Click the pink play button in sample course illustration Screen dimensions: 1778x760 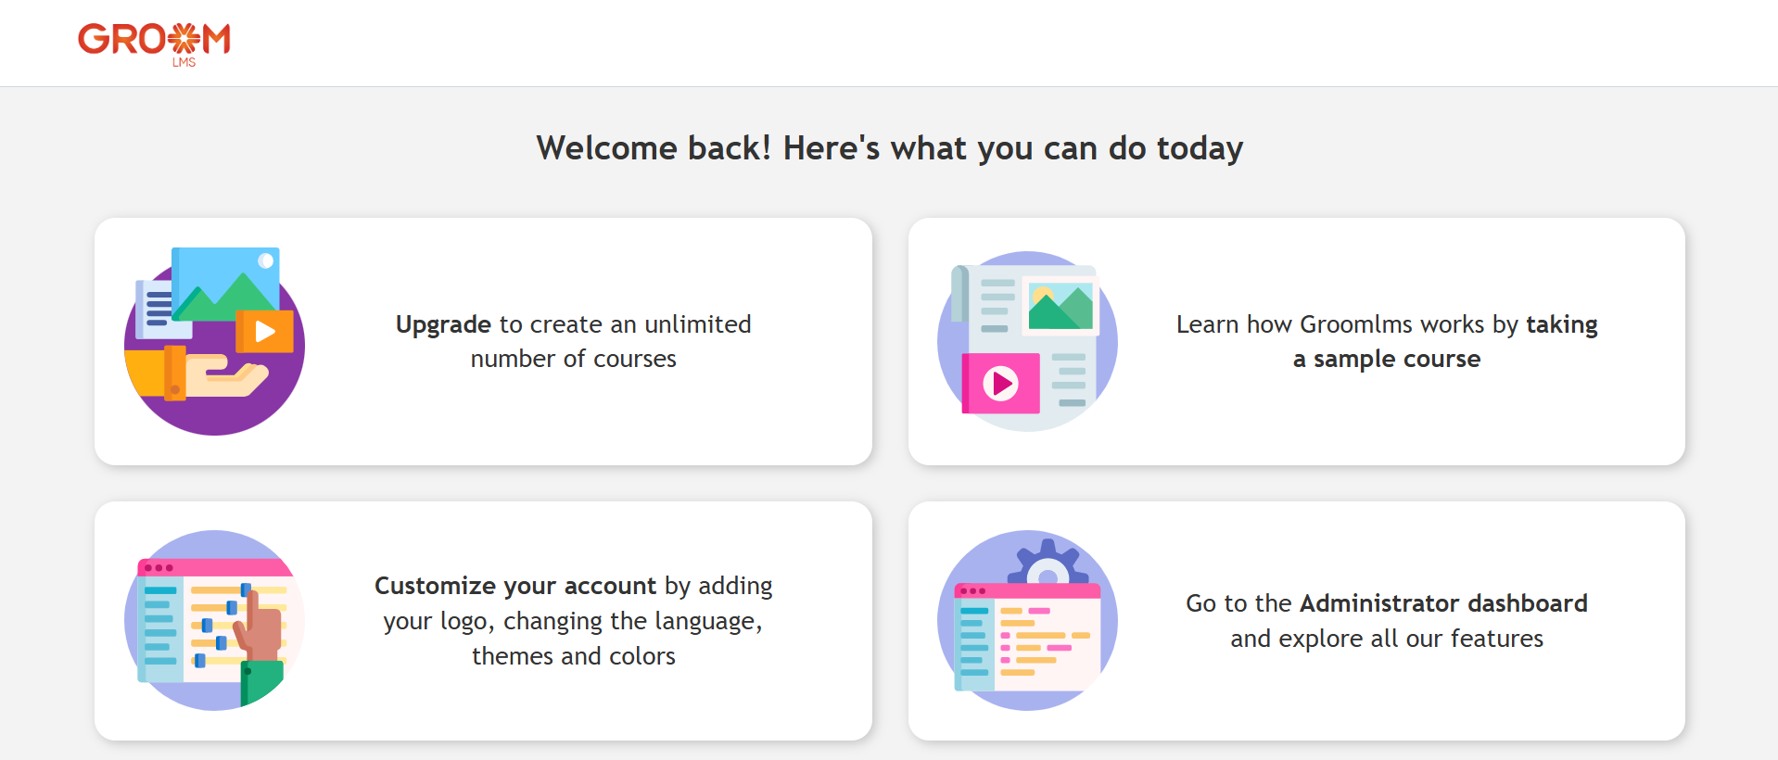click(1000, 383)
